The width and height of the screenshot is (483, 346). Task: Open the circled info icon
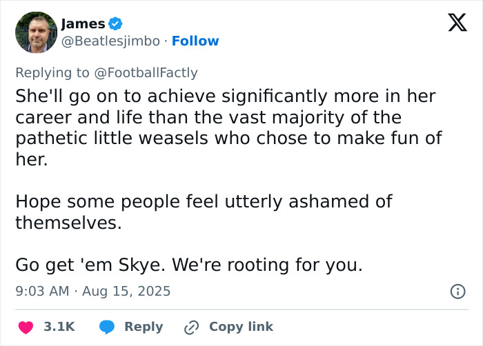[x=457, y=292]
